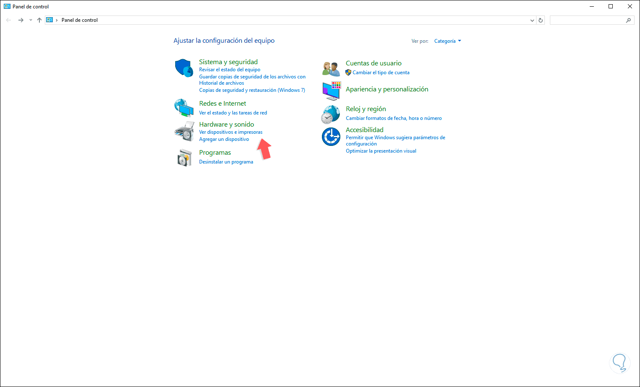Click Agregar un dispositivo link
640x387 pixels.
224,139
